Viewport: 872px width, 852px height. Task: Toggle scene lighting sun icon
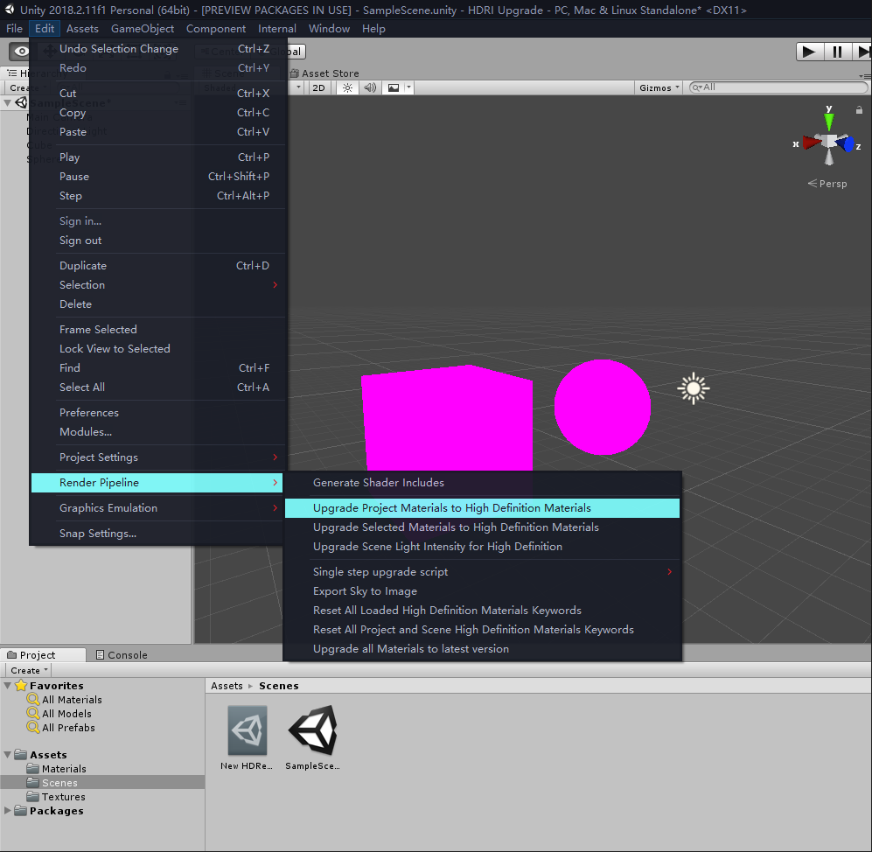tap(347, 87)
